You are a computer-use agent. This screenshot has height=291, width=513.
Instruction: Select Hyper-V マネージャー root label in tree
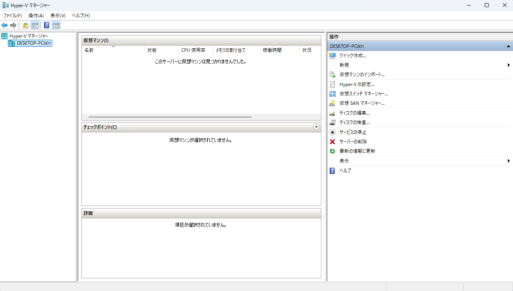point(29,36)
